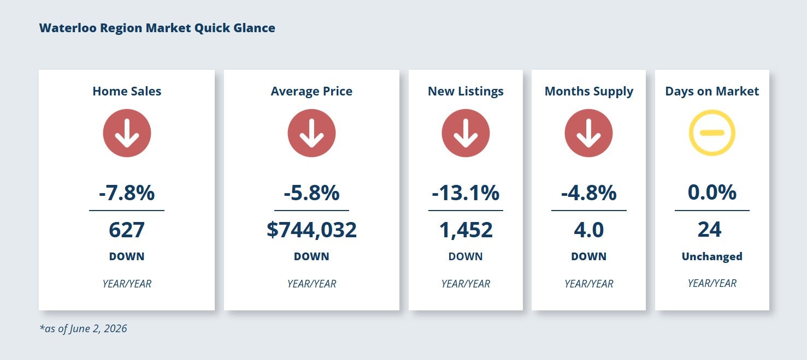Click the 1,452 new listings count
The height and width of the screenshot is (360, 807).
click(x=466, y=230)
